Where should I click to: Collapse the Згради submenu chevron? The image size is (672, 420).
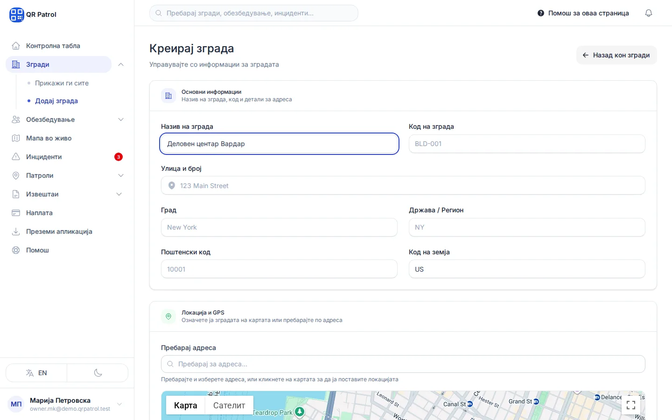point(121,64)
